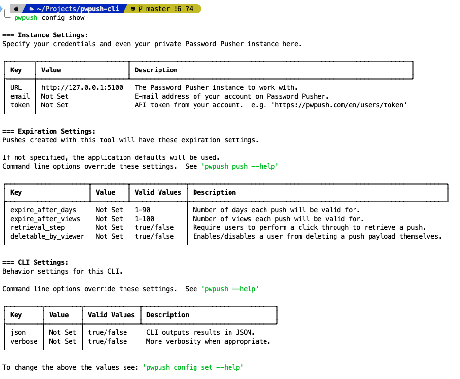Image resolution: width=460 pixels, height=379 pixels.
Task: Open the http://127.0.0.1:5100 URL value
Action: click(x=82, y=87)
